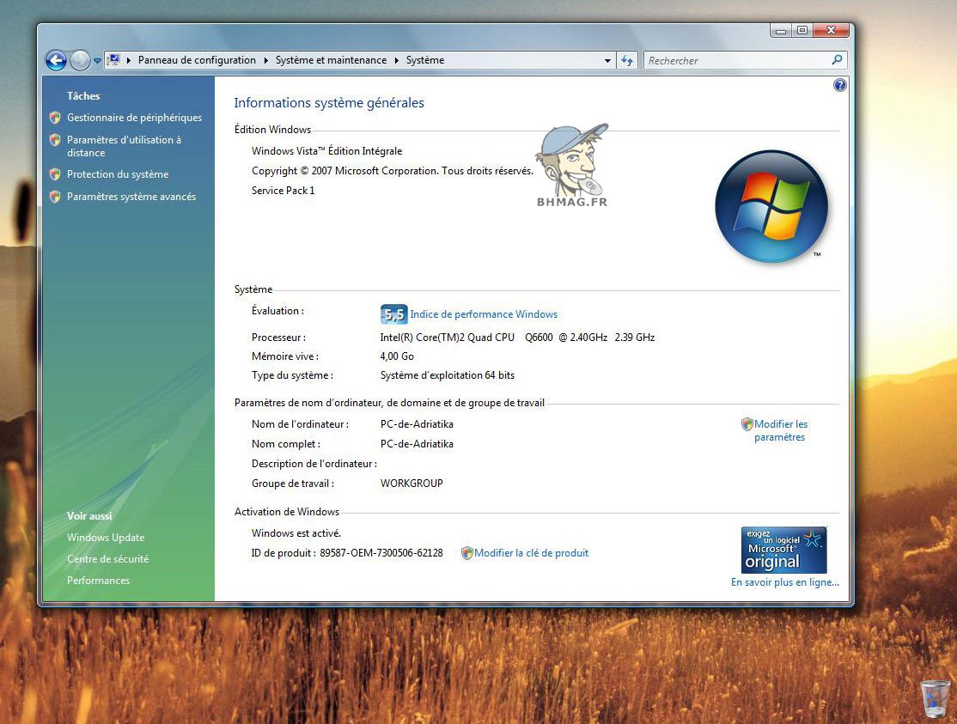Image resolution: width=957 pixels, height=724 pixels.
Task: Expand the arrow before Système breadcrumb
Action: [x=397, y=60]
